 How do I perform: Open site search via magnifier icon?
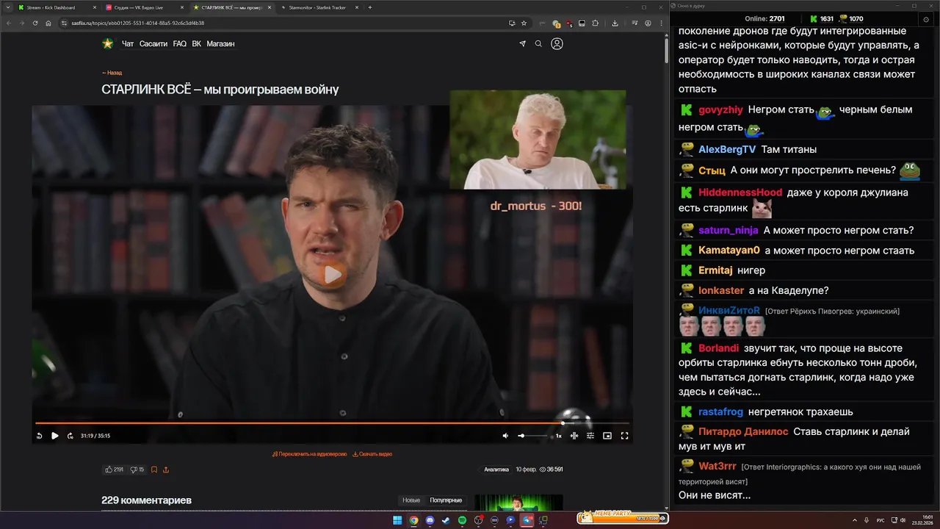538,44
